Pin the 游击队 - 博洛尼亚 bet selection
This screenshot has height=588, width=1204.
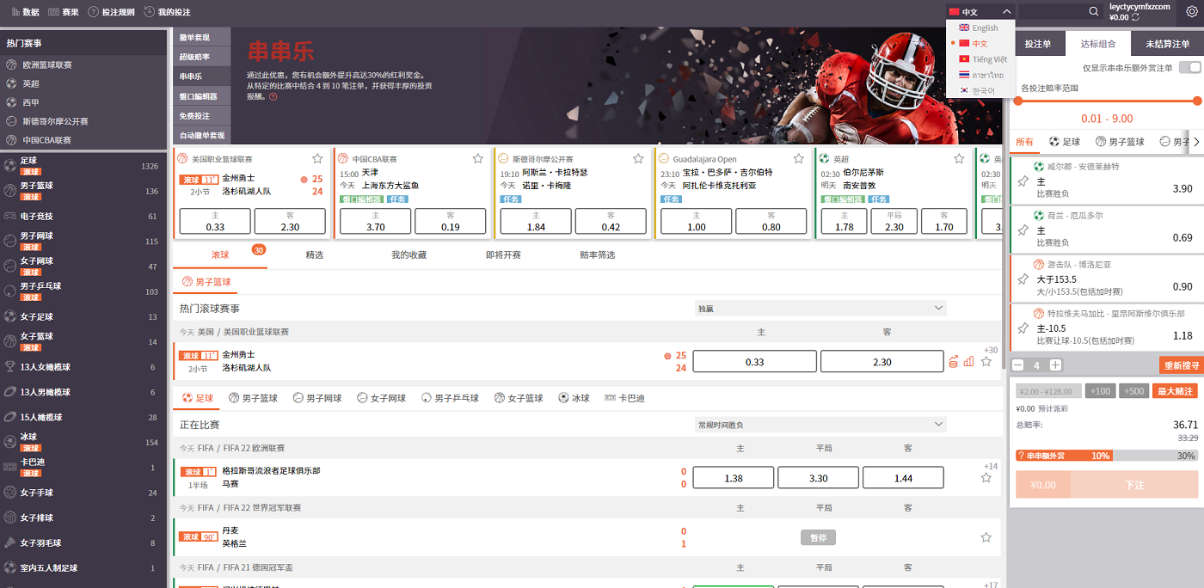1023,279
